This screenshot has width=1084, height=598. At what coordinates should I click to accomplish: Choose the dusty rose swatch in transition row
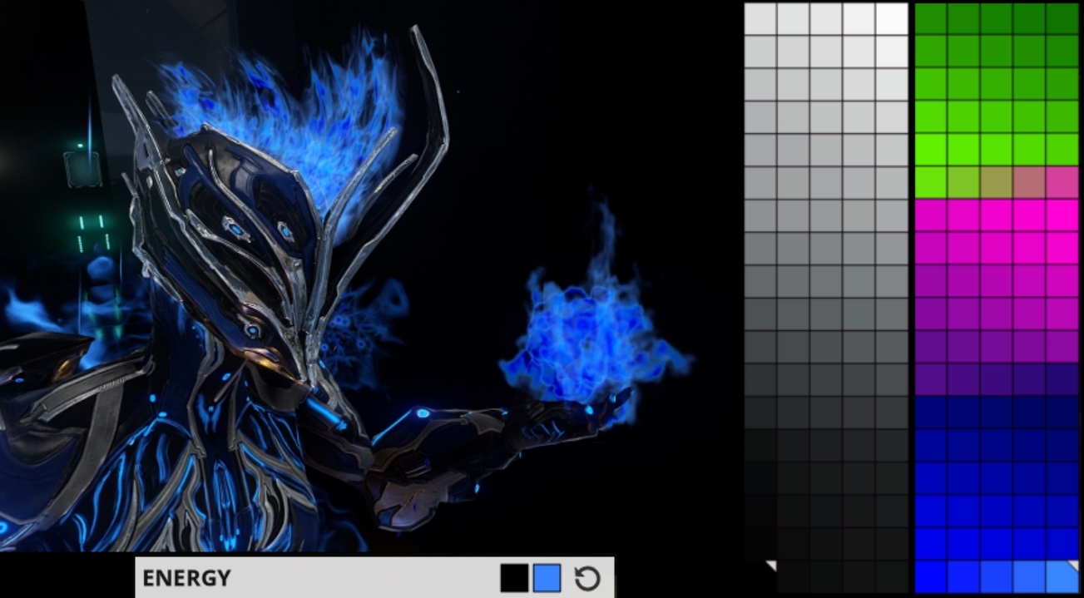point(1029,182)
